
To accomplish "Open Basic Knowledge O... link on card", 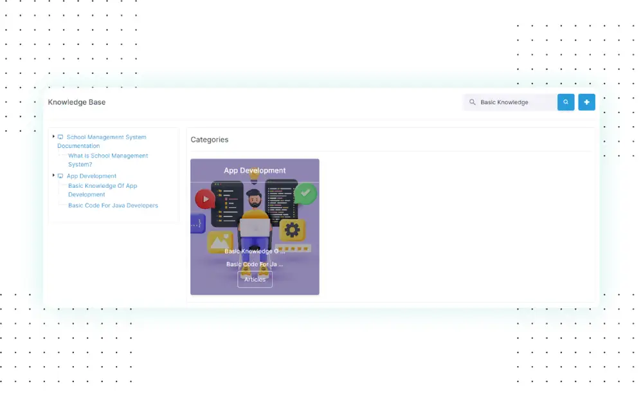I will (x=255, y=251).
